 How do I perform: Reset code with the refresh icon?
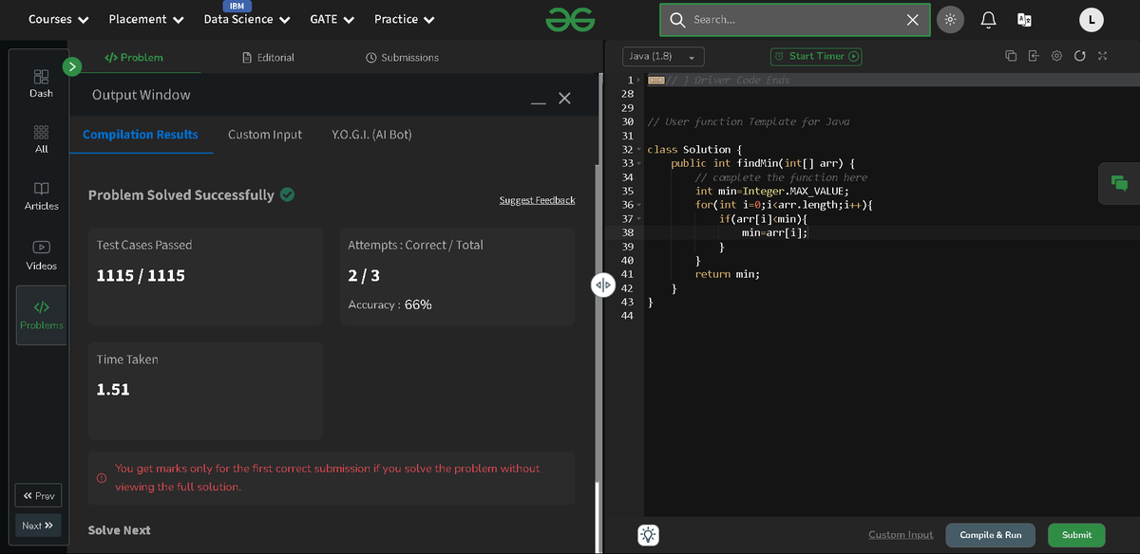click(x=1079, y=56)
